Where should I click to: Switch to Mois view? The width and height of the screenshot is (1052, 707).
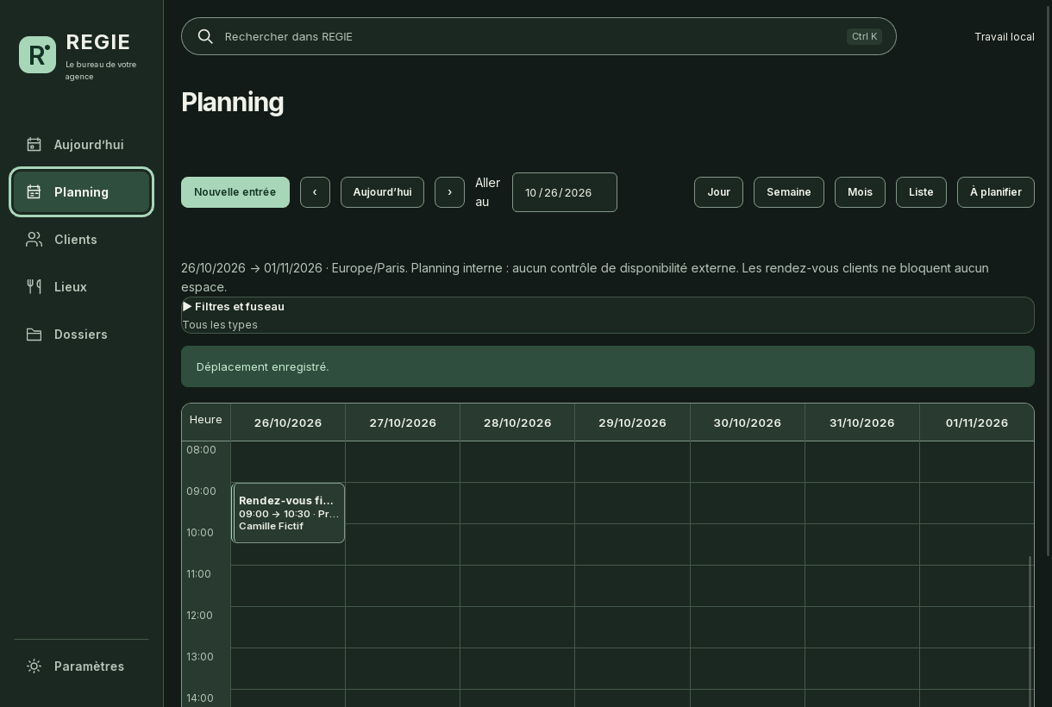(860, 192)
